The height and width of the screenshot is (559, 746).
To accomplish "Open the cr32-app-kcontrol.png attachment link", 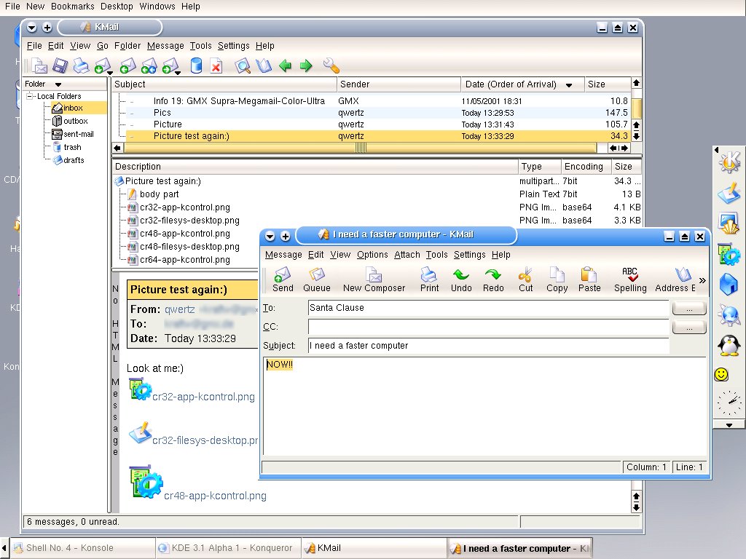I will coord(204,397).
